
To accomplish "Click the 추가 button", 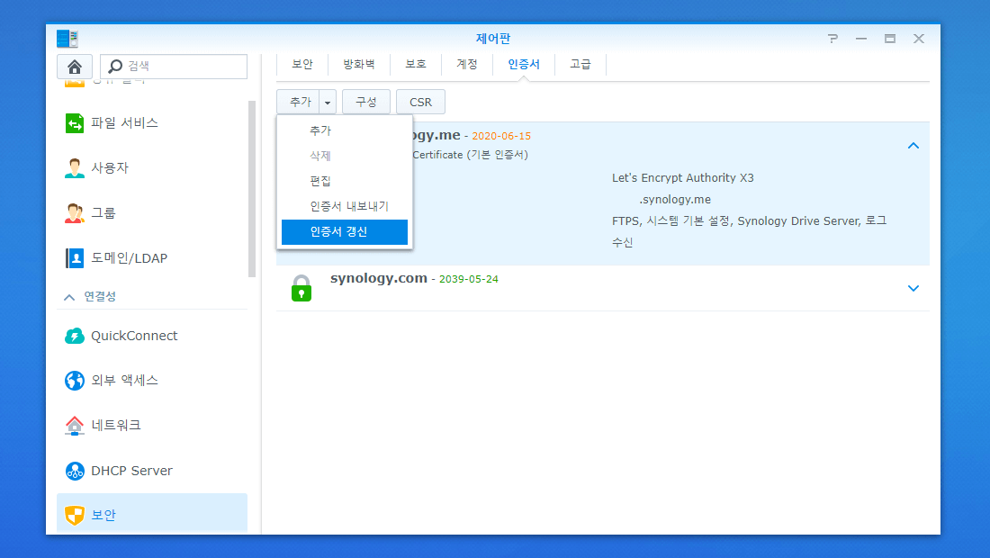I will point(300,103).
